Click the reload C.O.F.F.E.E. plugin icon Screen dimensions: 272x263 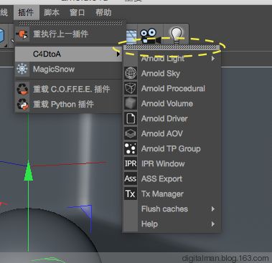click(22, 89)
